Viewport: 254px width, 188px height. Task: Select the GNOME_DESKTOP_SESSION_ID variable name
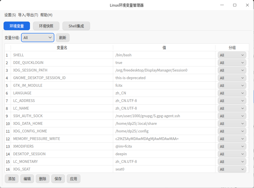pyautogui.click(x=39, y=78)
